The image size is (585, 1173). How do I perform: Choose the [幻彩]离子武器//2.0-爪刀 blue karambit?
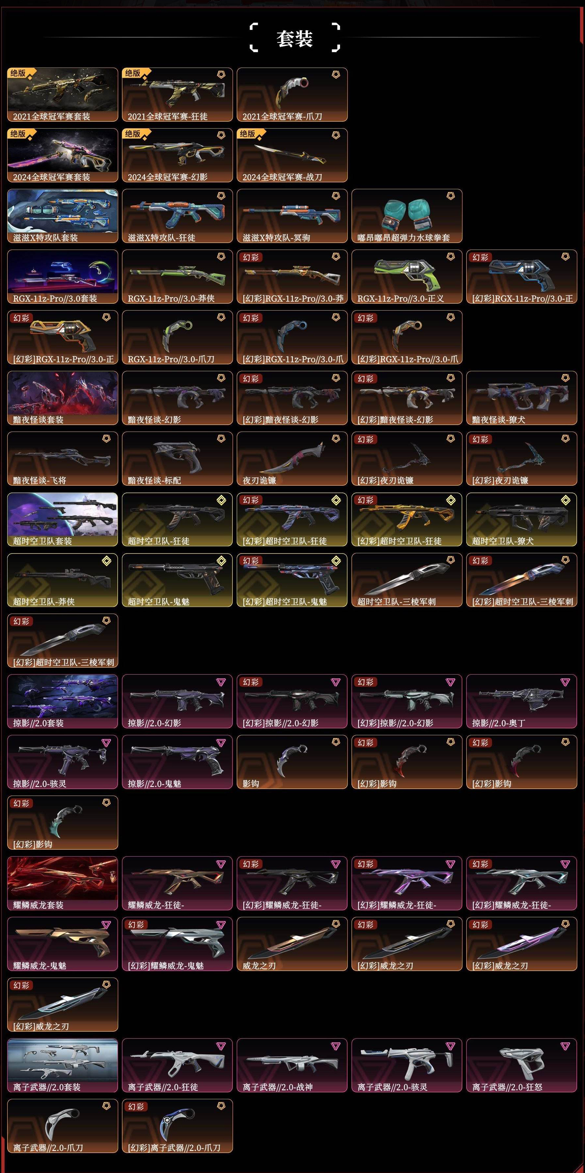pyautogui.click(x=177, y=1126)
